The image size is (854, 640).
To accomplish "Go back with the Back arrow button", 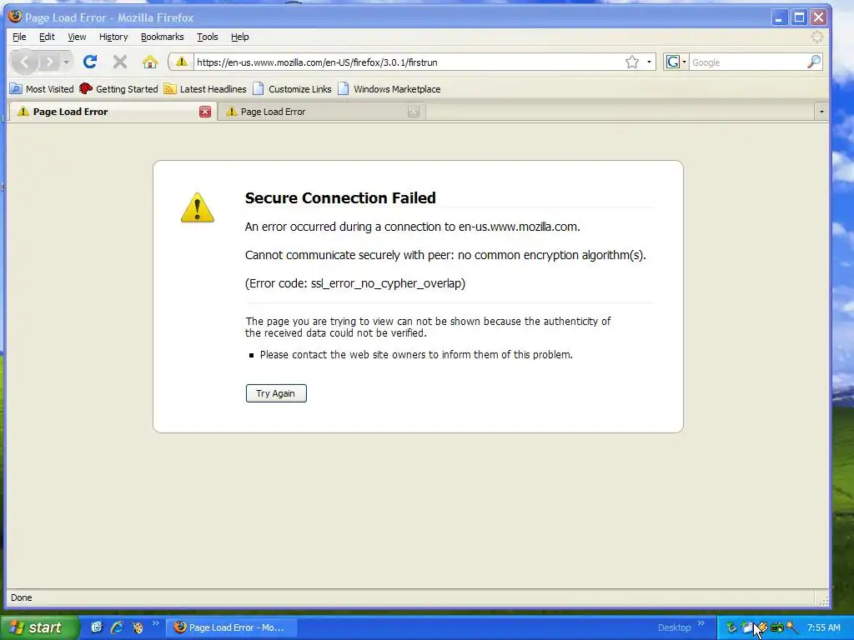I will point(24,62).
